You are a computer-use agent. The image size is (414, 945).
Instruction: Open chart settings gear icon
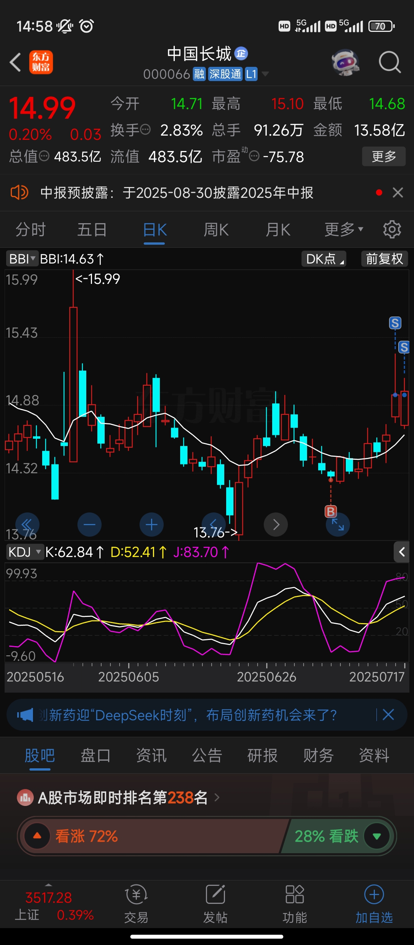coord(392,229)
